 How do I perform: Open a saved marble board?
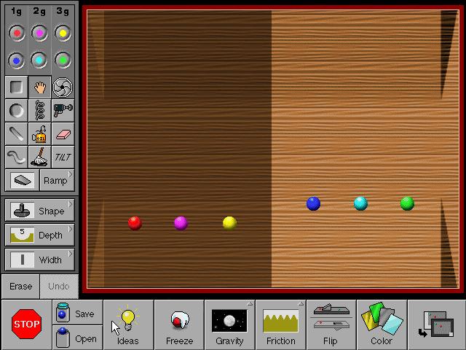point(78,338)
